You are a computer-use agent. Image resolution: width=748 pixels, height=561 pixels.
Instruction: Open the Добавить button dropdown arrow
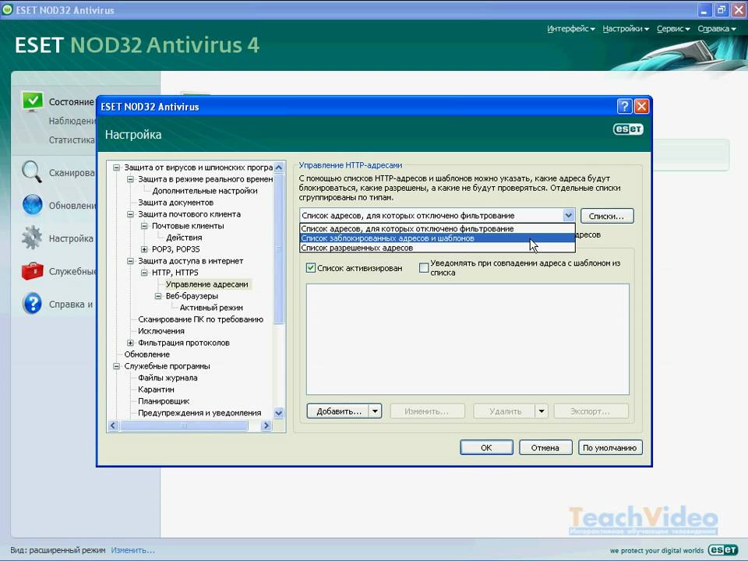(376, 411)
